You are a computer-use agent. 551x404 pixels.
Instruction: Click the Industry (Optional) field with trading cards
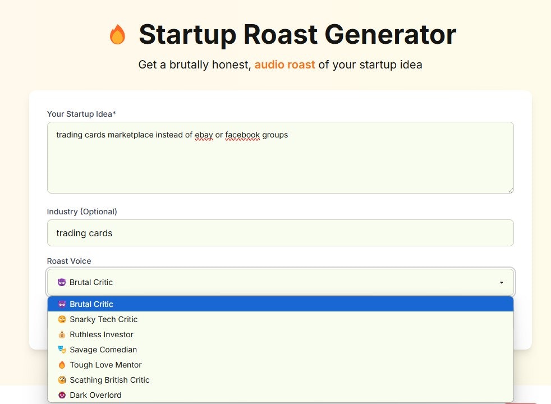click(281, 233)
